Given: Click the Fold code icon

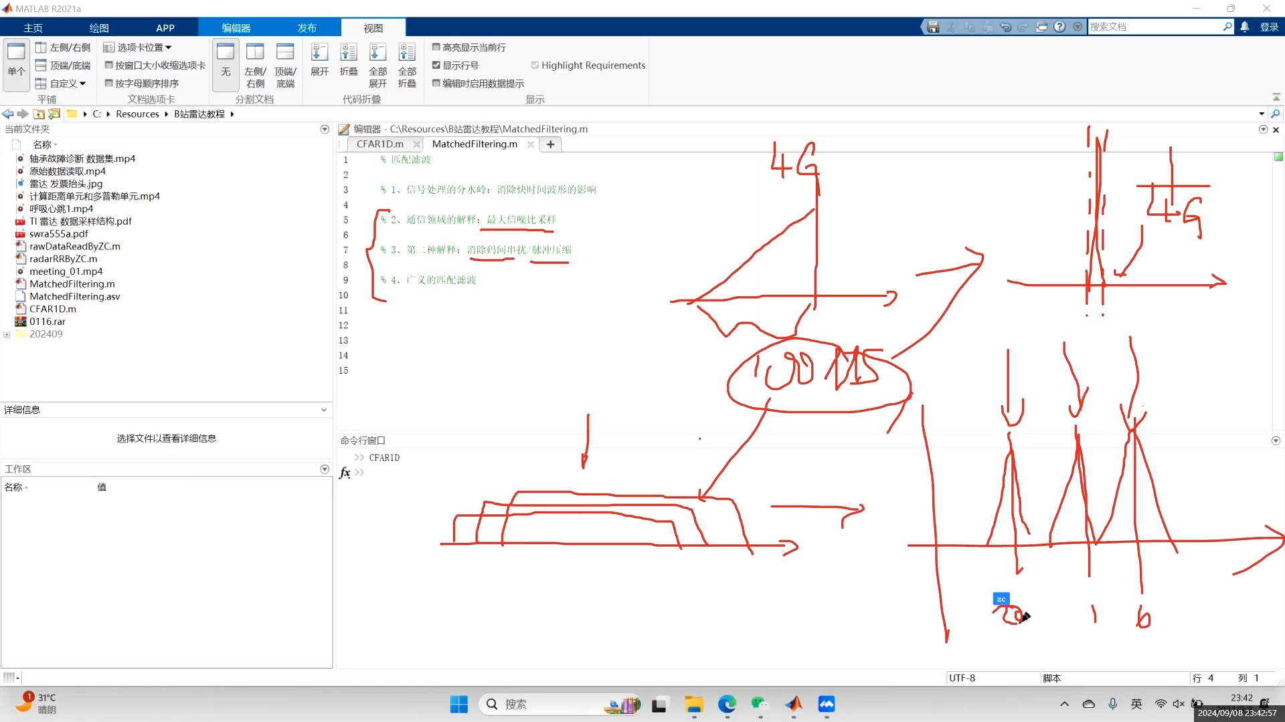Looking at the screenshot, I should [x=349, y=60].
